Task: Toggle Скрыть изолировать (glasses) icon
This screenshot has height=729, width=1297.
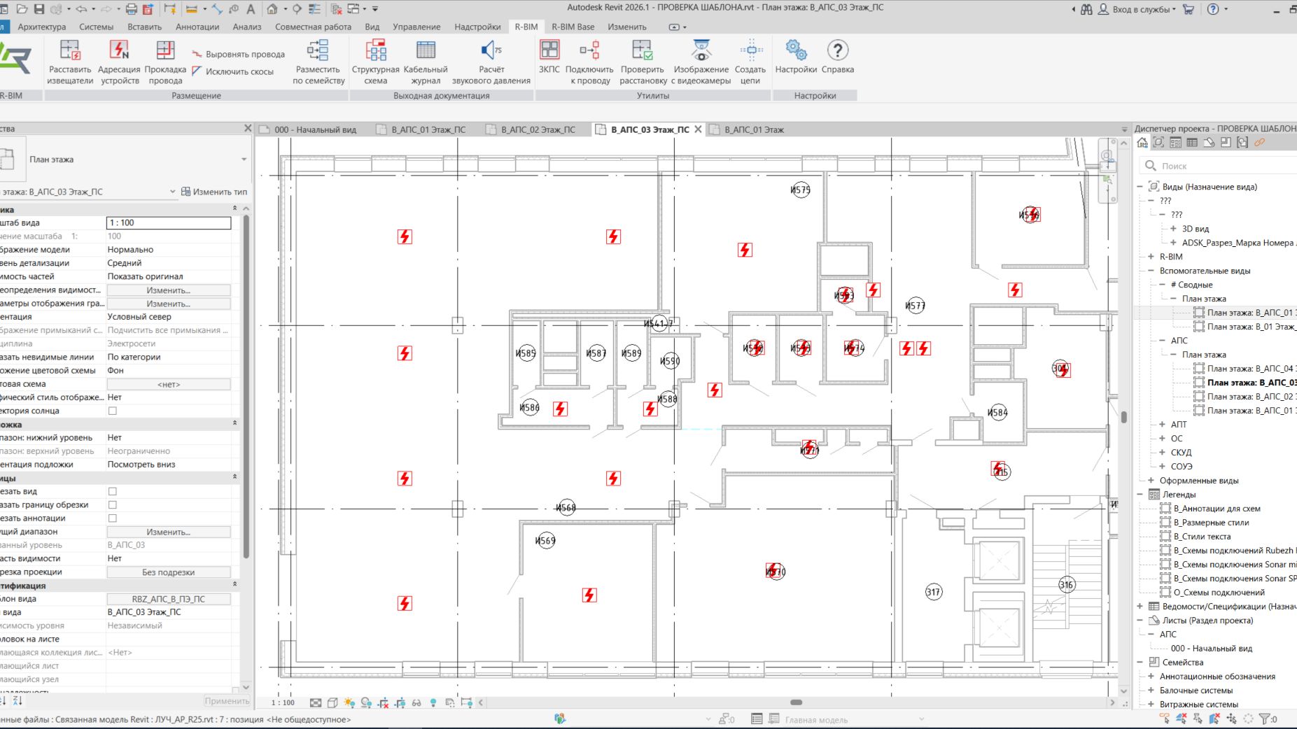Action: [417, 702]
